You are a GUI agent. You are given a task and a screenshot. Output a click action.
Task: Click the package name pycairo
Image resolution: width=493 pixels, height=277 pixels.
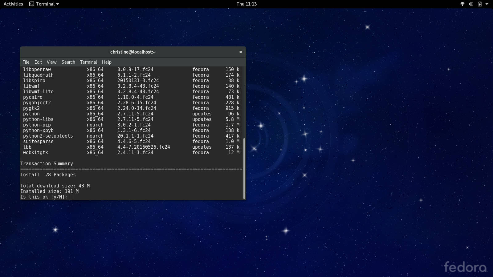[33, 97]
